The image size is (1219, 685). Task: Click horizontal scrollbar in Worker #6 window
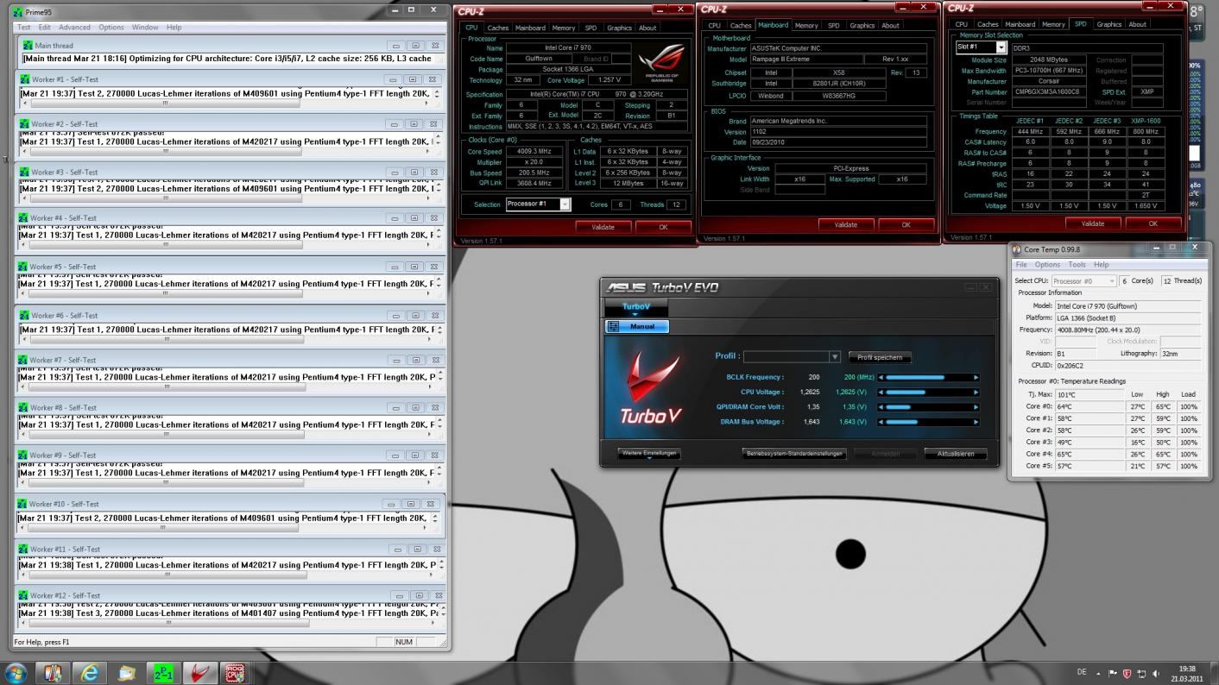226,340
